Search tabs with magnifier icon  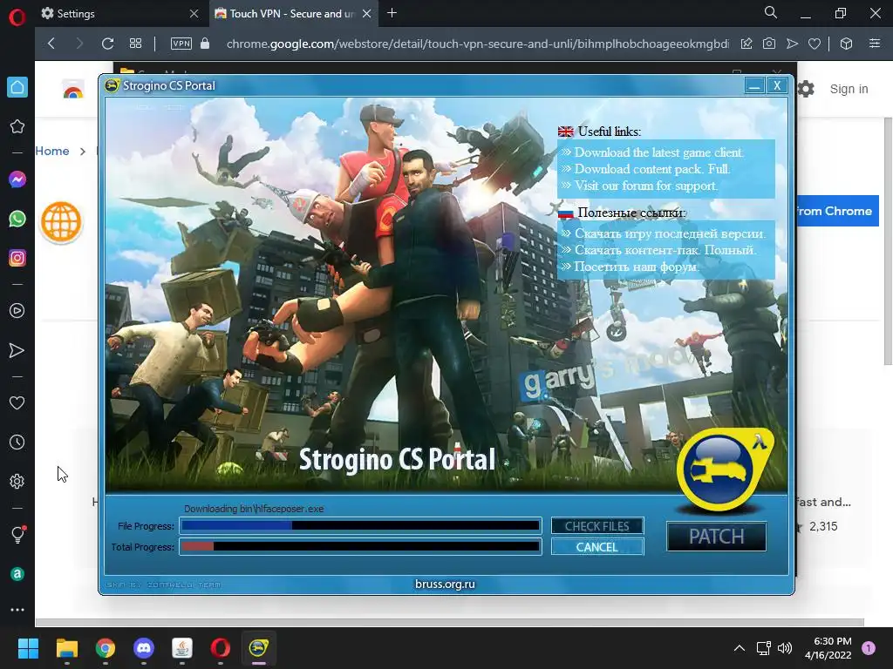(x=771, y=12)
